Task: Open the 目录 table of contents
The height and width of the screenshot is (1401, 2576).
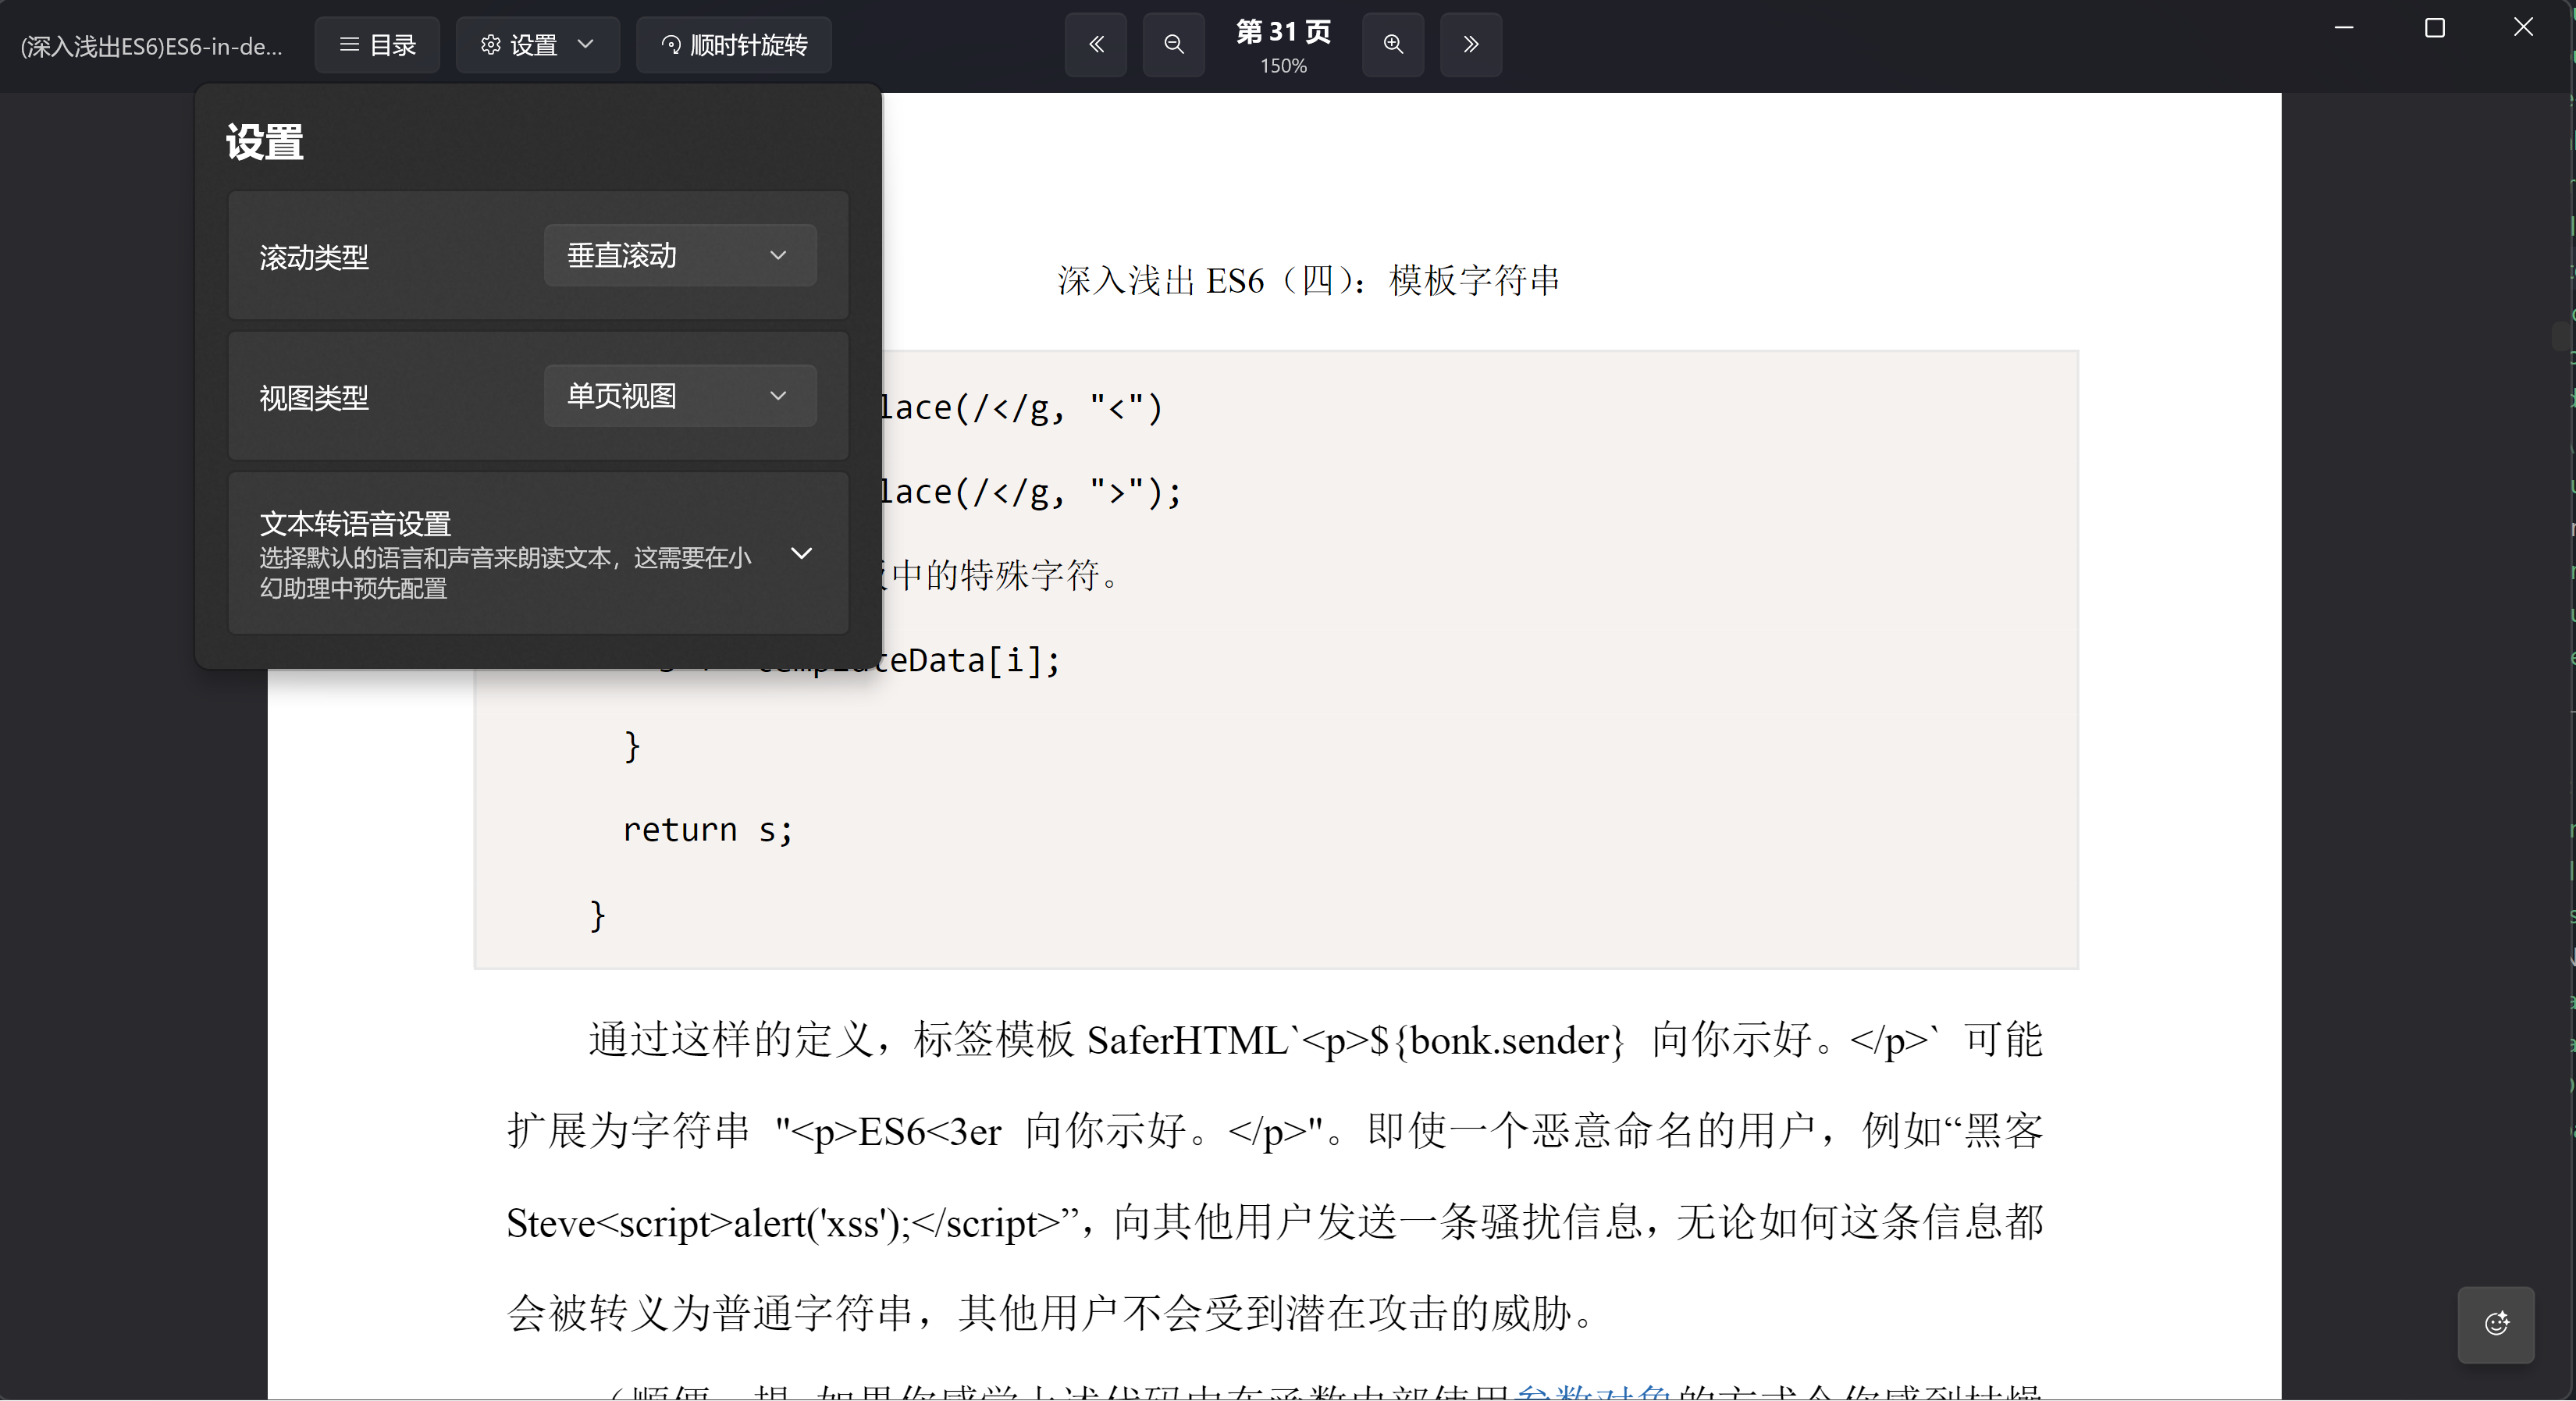Action: point(377,45)
